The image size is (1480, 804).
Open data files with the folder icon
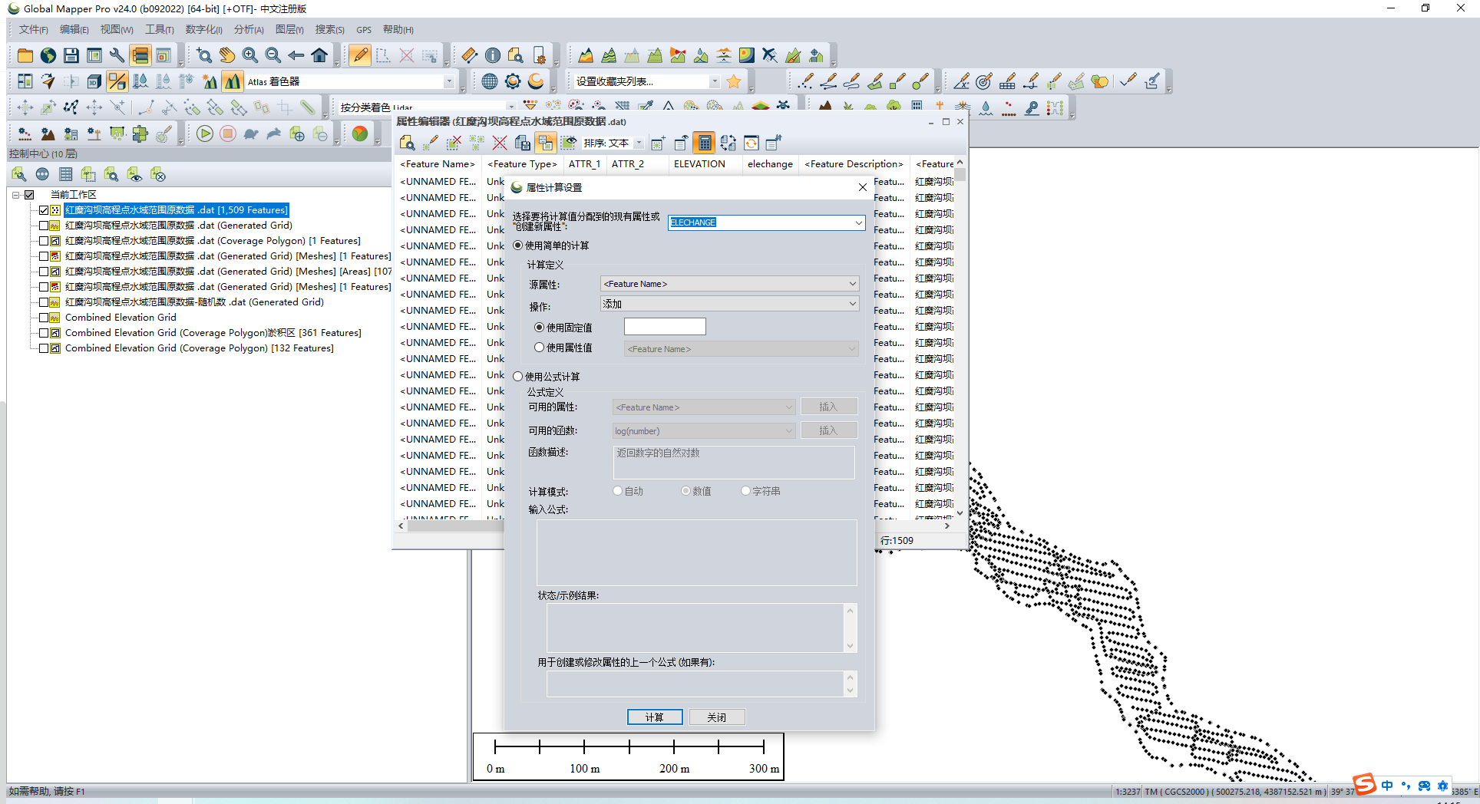[x=25, y=55]
